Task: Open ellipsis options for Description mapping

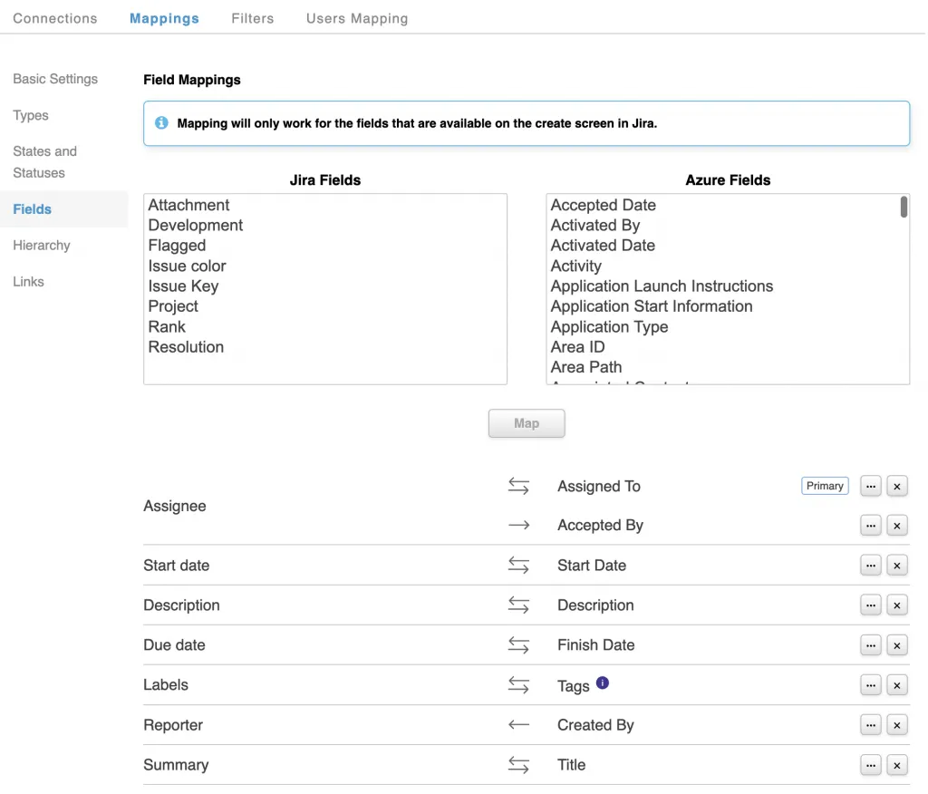Action: (871, 605)
